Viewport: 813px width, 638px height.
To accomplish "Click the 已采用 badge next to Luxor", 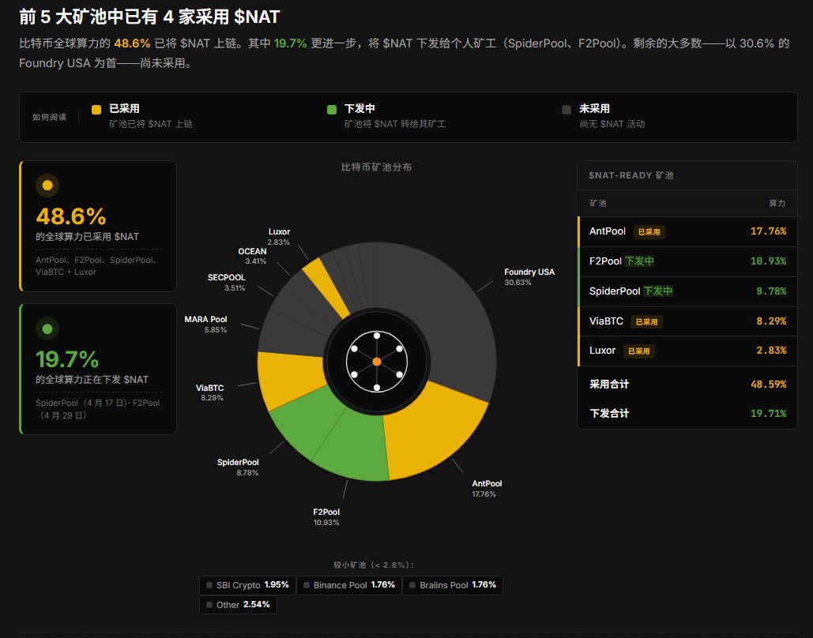I will 638,351.
